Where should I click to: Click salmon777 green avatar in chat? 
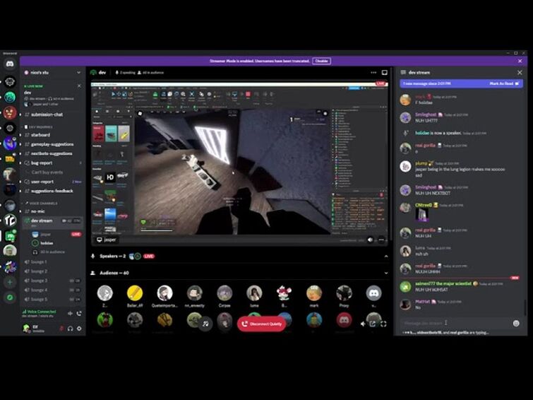coord(405,287)
